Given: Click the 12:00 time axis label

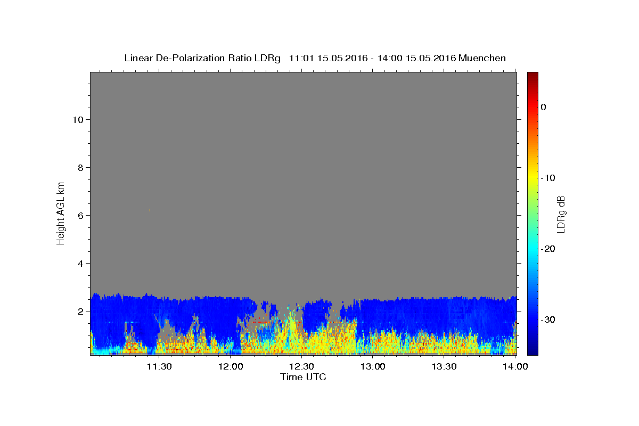Looking at the screenshot, I should [x=231, y=366].
